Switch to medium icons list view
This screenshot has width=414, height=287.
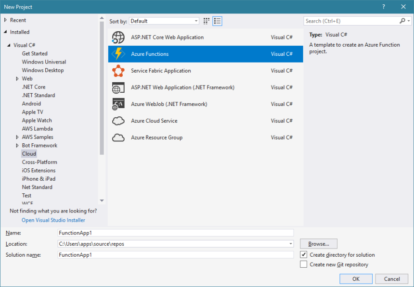(x=217, y=21)
